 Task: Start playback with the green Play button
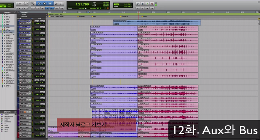147,4
